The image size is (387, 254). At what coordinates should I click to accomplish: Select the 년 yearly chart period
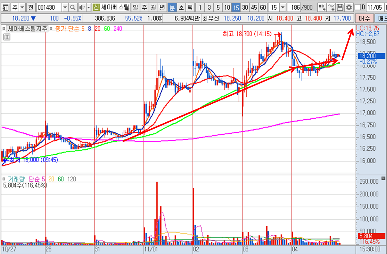[162, 7]
